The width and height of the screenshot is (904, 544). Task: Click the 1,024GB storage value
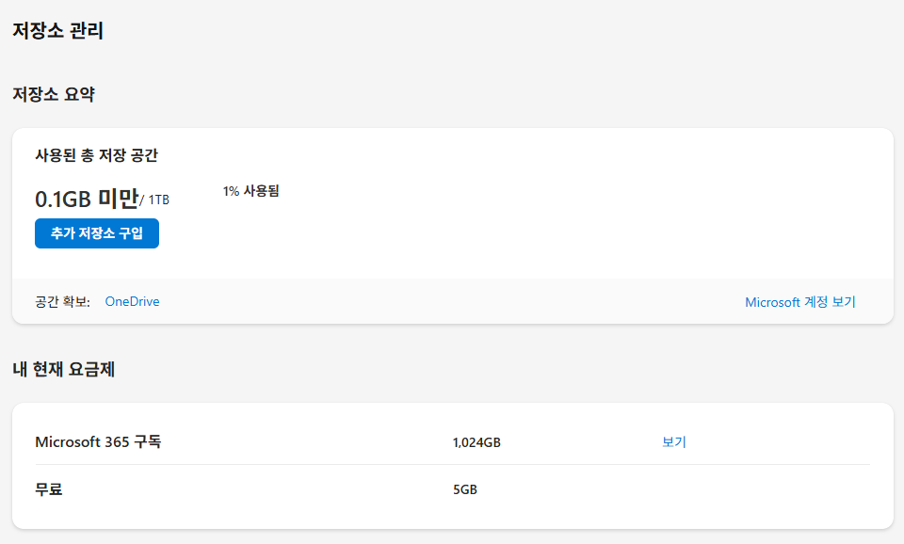point(476,442)
